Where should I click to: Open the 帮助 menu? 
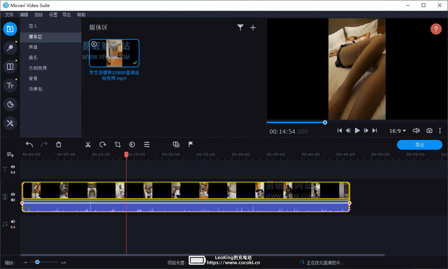(x=81, y=15)
